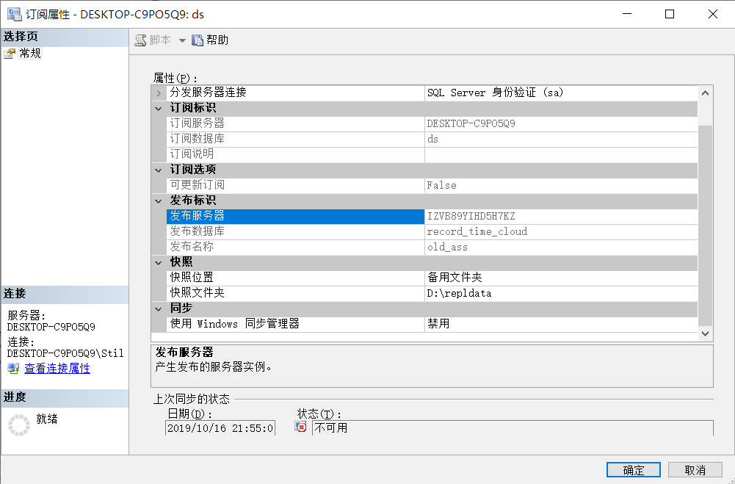Collapse the 快照 section
Viewport: 735px width, 484px height.
click(x=159, y=262)
